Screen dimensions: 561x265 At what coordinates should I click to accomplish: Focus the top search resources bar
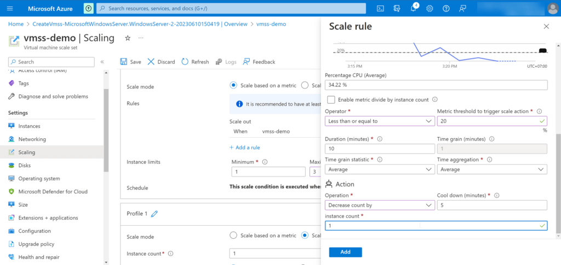point(231,8)
